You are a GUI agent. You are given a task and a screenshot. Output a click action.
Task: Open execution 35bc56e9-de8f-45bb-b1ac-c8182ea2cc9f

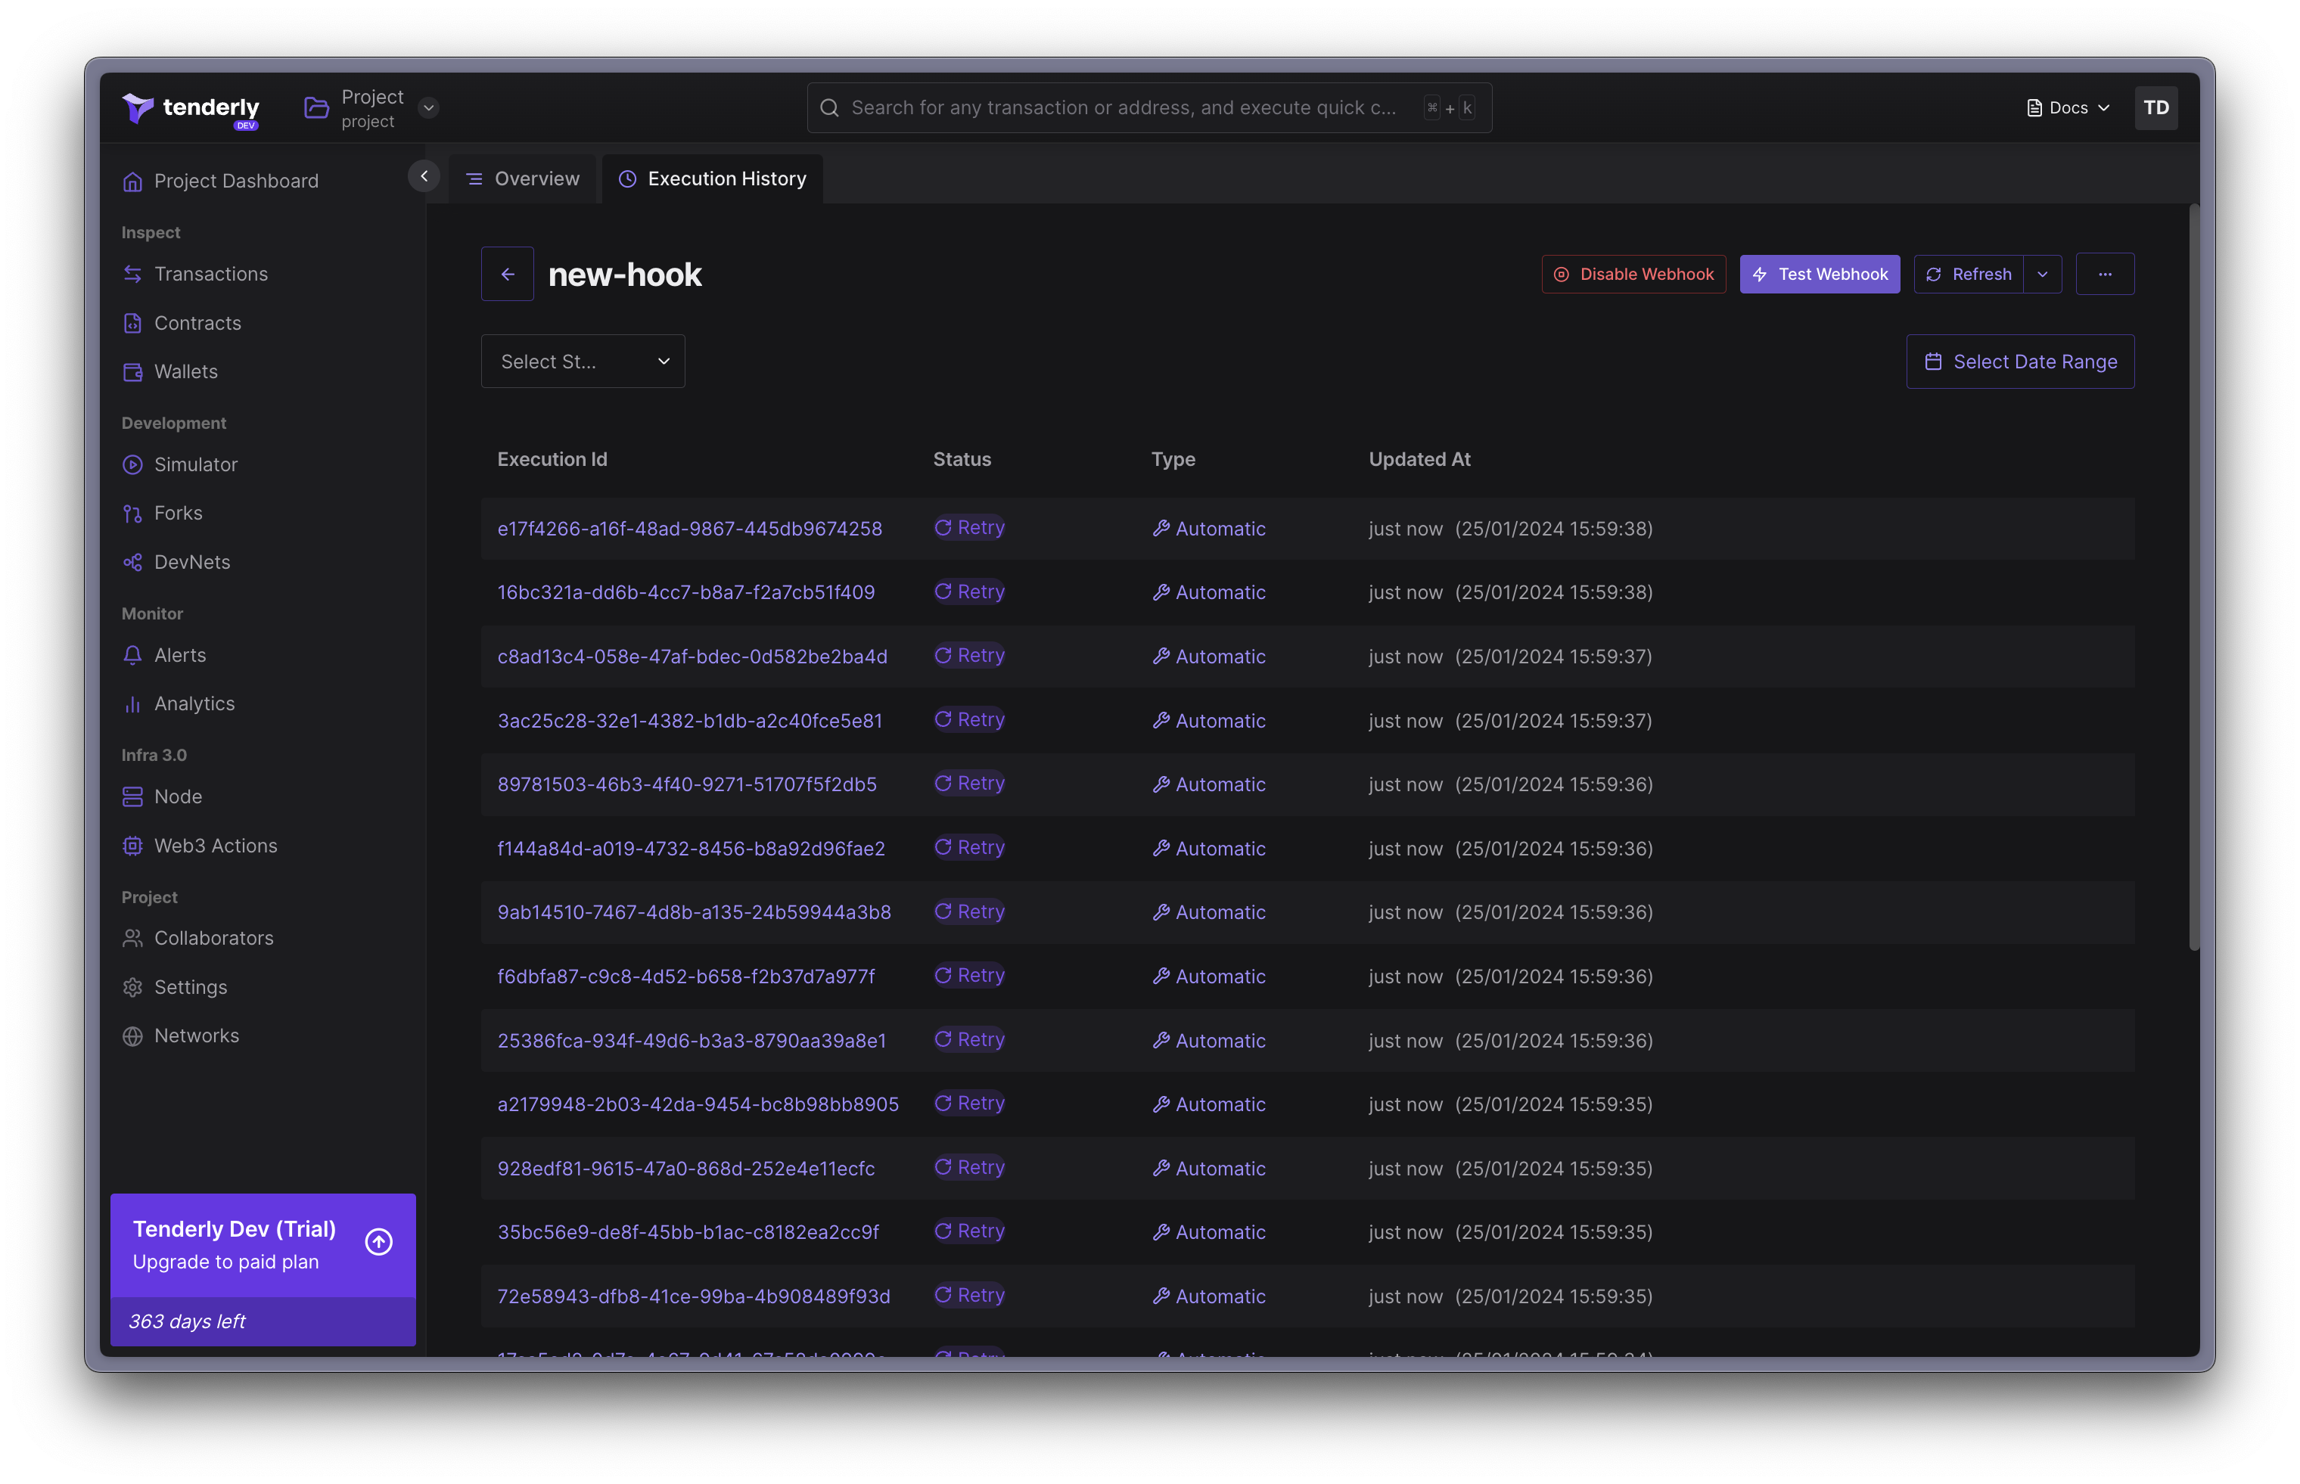coord(688,1232)
